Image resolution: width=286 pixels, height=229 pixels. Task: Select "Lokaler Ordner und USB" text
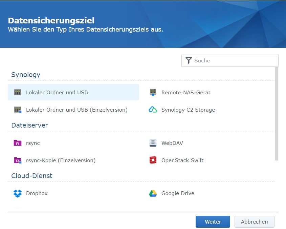[57, 93]
